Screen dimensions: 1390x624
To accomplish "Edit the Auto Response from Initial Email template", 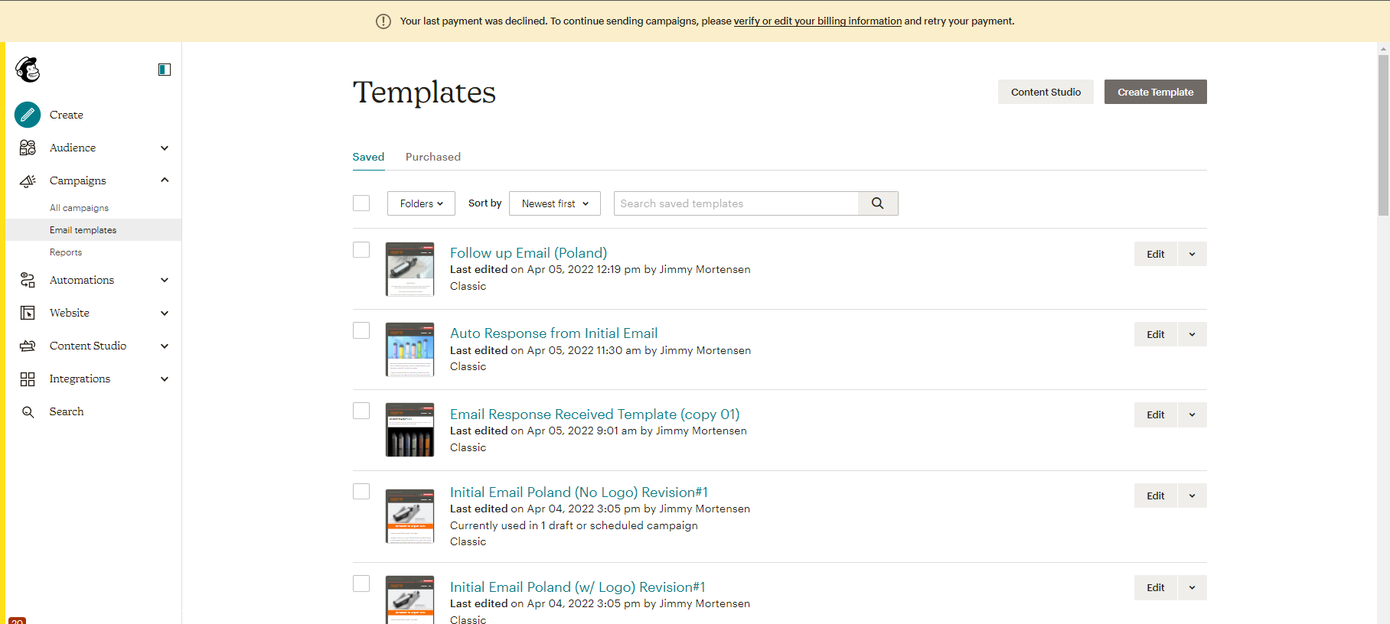I will pyautogui.click(x=1156, y=334).
